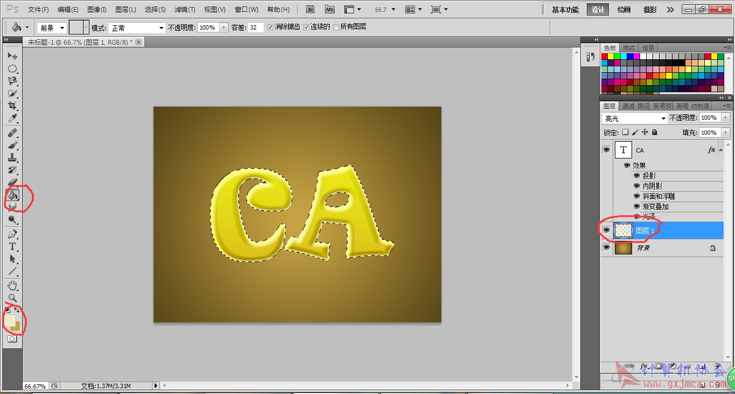The width and height of the screenshot is (735, 394).
Task: Switch to the 设计 workspace
Action: pyautogui.click(x=598, y=10)
